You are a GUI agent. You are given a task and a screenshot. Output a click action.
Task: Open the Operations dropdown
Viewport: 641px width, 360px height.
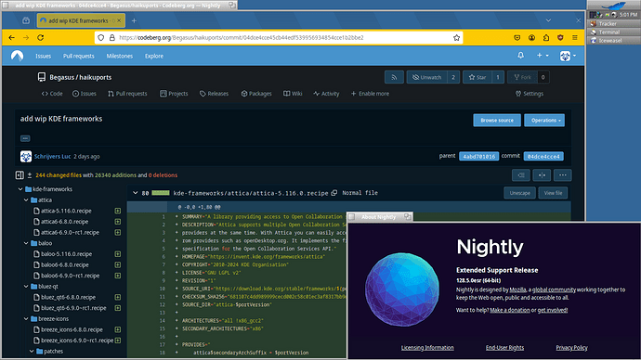544,121
